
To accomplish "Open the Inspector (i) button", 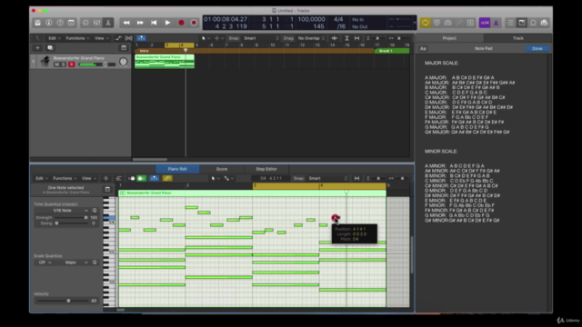I will [x=48, y=23].
